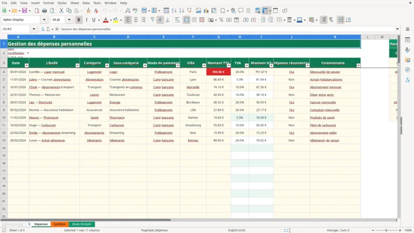The width and height of the screenshot is (414, 233).
Task: Click zoom out minus button
Action: pyautogui.click(x=373, y=230)
